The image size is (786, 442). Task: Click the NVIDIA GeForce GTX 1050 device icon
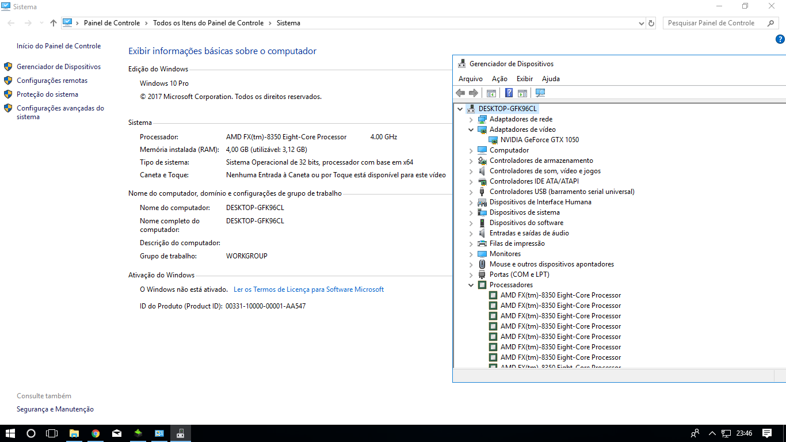point(494,140)
